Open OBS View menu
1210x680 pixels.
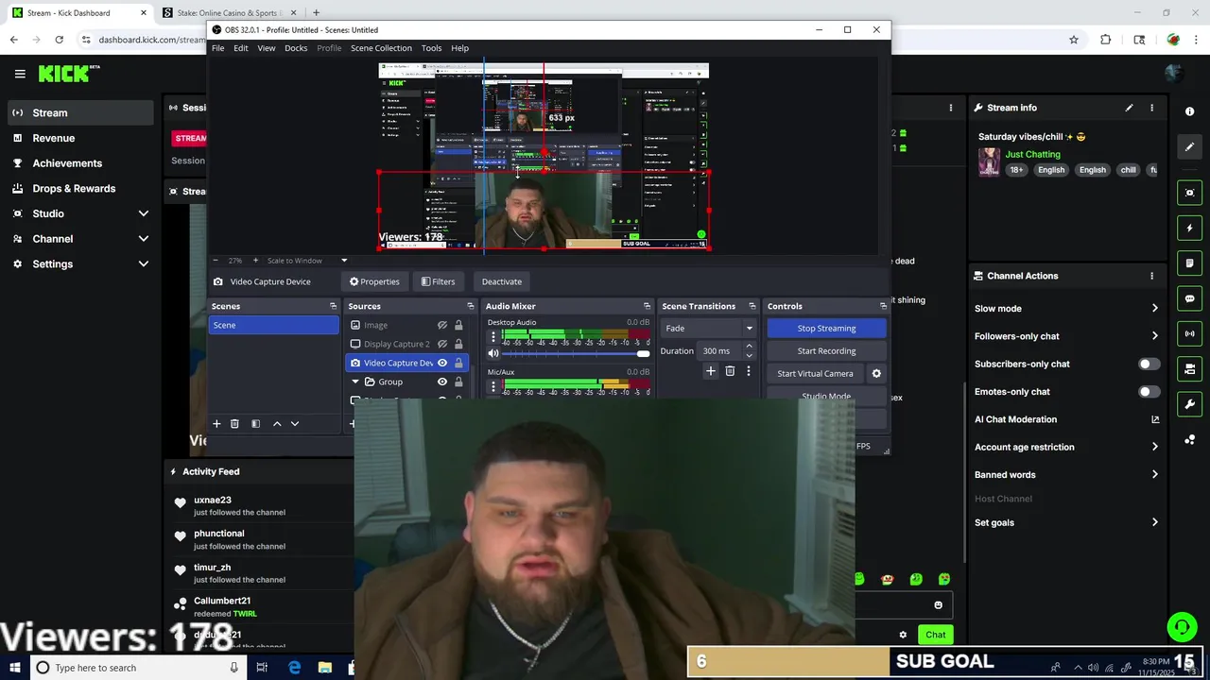click(267, 48)
